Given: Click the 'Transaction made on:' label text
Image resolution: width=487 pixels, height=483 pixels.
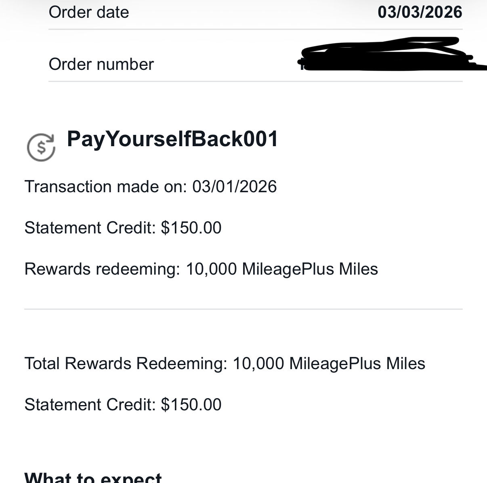Looking at the screenshot, I should coord(105,187).
